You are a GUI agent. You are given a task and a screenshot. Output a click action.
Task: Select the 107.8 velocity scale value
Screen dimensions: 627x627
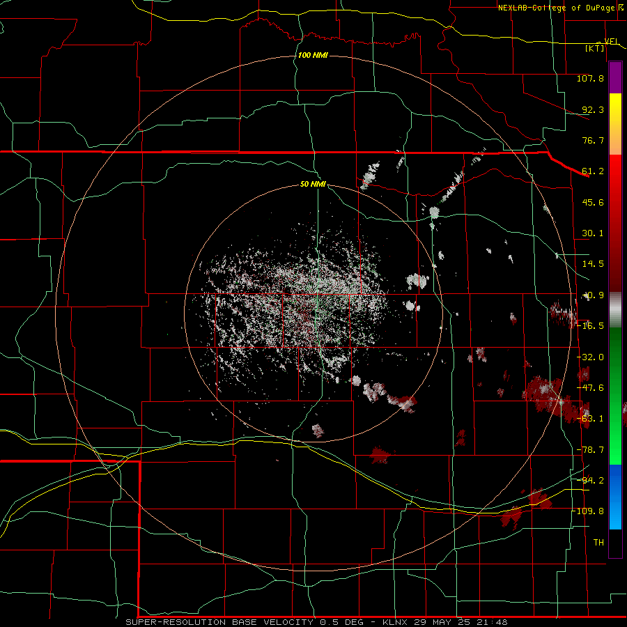click(590, 78)
